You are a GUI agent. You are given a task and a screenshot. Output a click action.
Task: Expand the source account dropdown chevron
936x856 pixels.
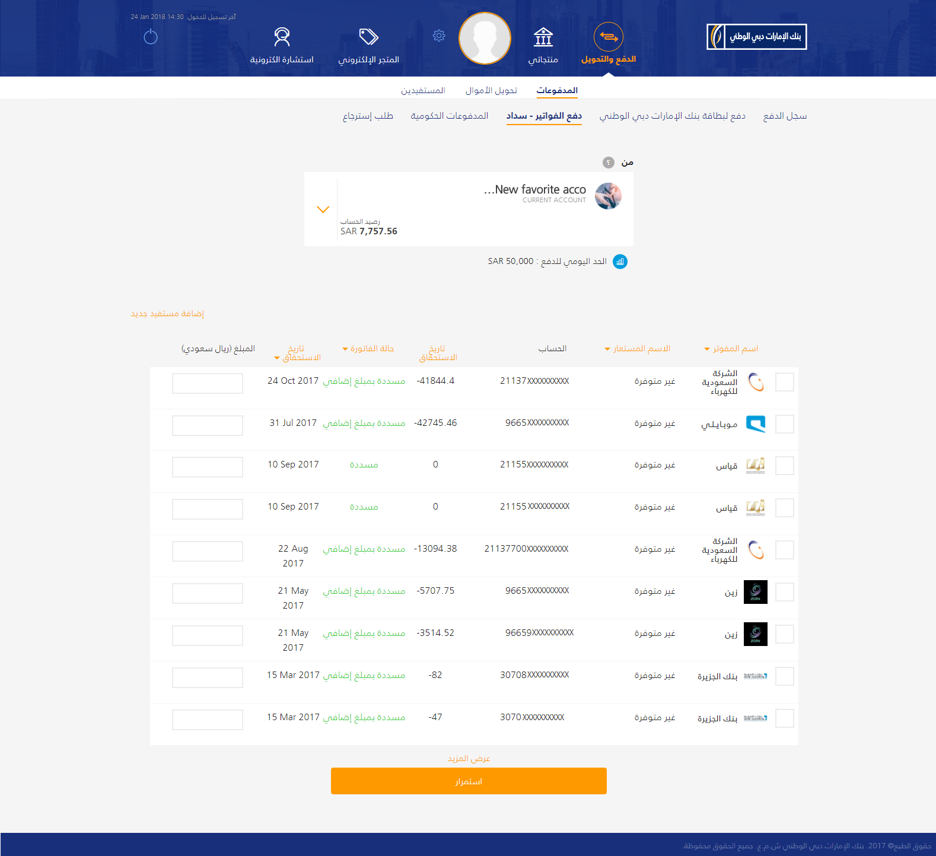tap(323, 209)
